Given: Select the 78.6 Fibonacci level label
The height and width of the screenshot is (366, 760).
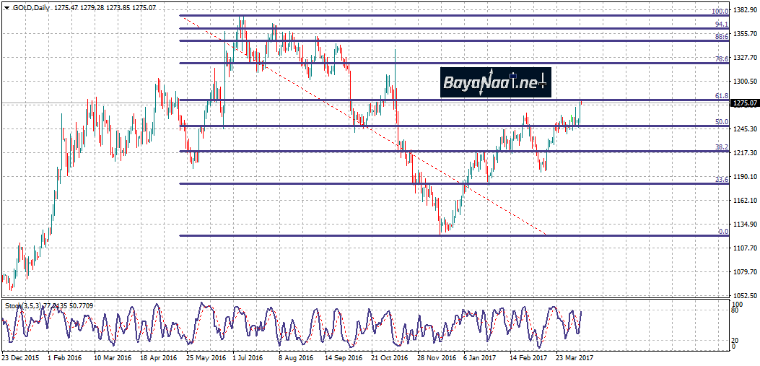Looking at the screenshot, I should (x=720, y=60).
